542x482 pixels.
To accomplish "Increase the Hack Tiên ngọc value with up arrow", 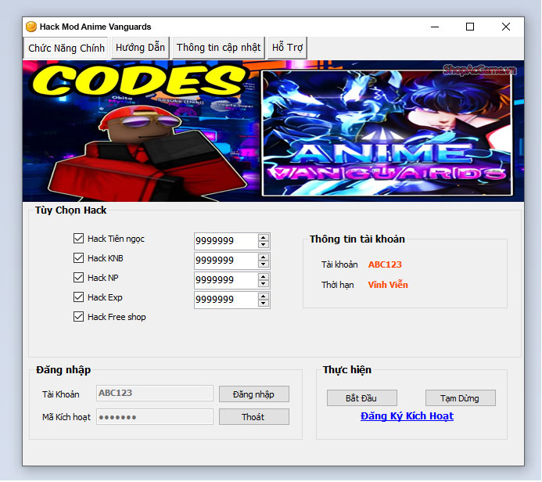I will [264, 238].
